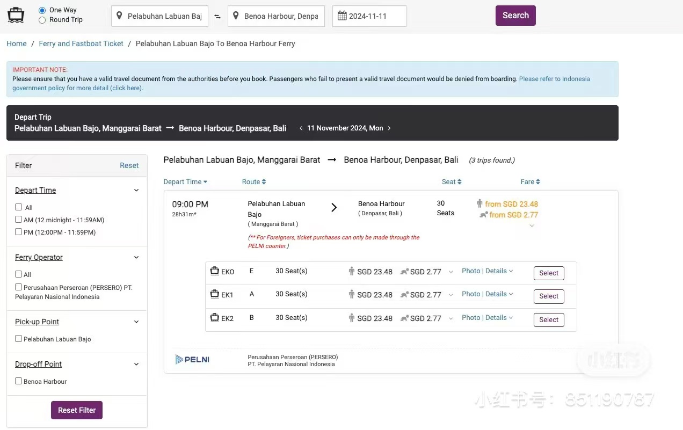Collapse the Depart Time filter section
The width and height of the screenshot is (683, 430).
pos(136,191)
